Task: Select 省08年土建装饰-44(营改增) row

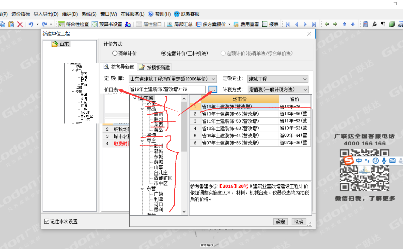Action: click(250, 136)
